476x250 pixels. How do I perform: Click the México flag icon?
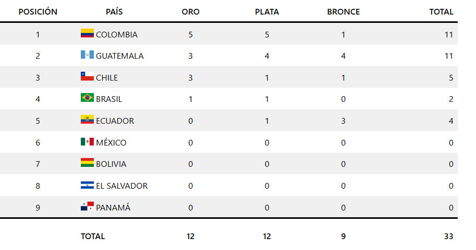pyautogui.click(x=87, y=142)
